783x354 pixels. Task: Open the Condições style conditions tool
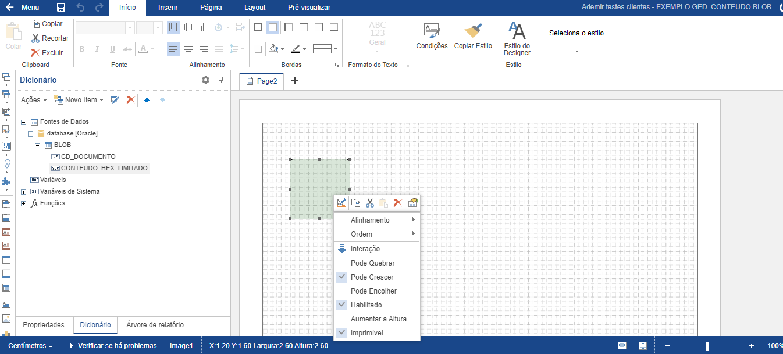432,36
